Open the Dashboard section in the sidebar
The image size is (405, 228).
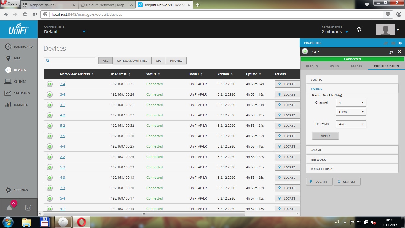tap(19, 47)
